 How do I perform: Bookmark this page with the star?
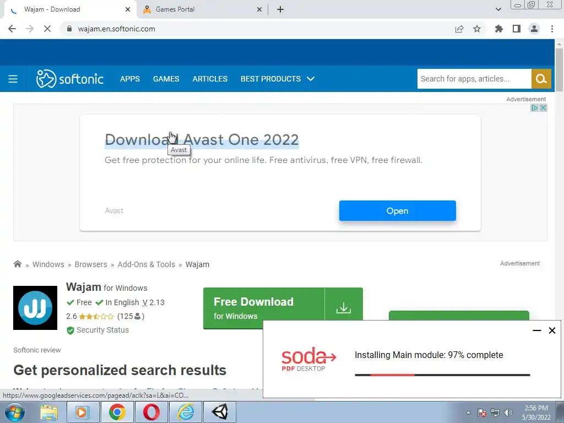(x=477, y=29)
